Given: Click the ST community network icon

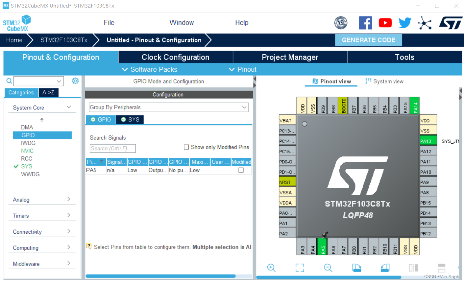Looking at the screenshot, I should pyautogui.click(x=425, y=23).
